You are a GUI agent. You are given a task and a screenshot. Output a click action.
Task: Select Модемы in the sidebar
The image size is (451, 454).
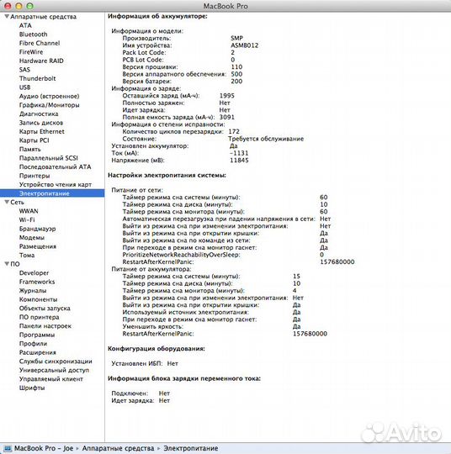point(32,237)
